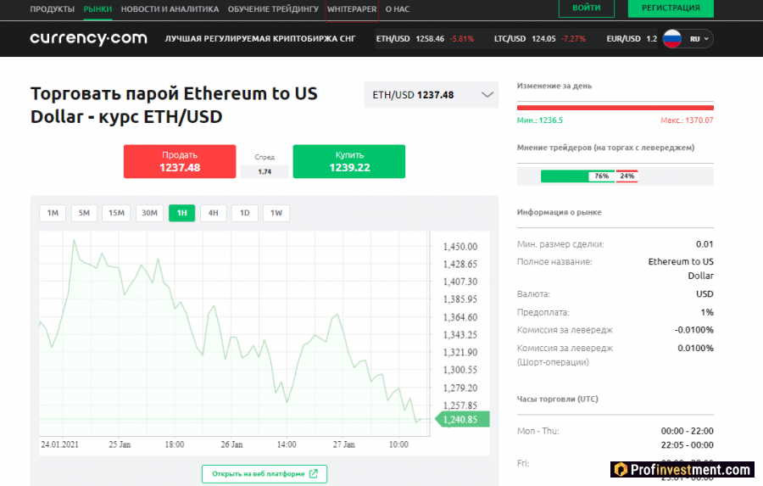763x486 pixels.
Task: Click the EUR/USD ticker
Action: [x=632, y=38]
